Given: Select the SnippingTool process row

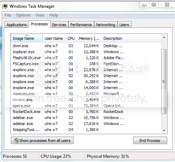Looking at the screenshot, I should [x=86, y=130].
